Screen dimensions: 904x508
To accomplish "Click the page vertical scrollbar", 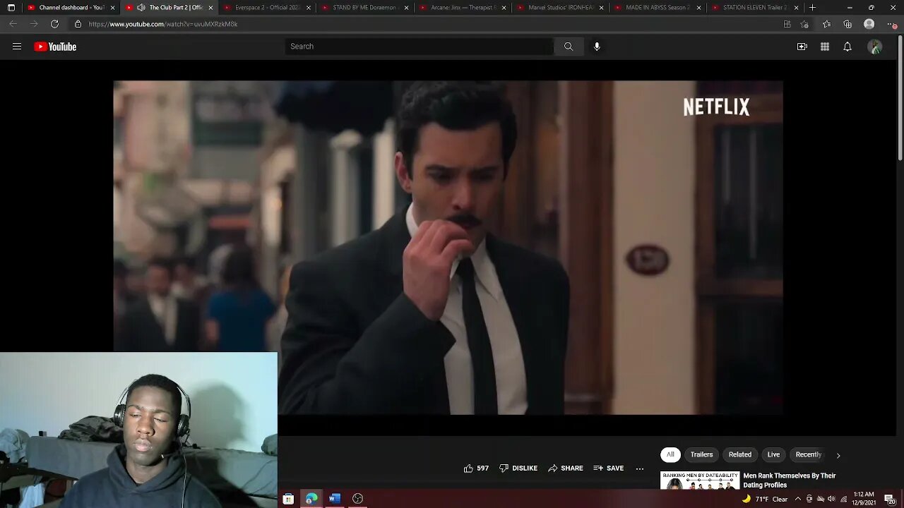I will 900,99.
